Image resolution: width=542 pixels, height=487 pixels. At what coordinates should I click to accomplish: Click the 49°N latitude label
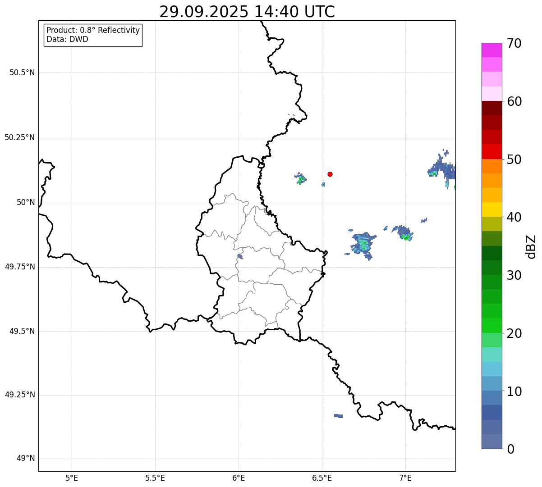[26, 459]
